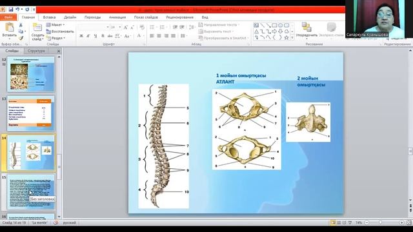This screenshot has height=232, width=413.
Task: Switch to the Дизайн tab
Action: point(70,17)
